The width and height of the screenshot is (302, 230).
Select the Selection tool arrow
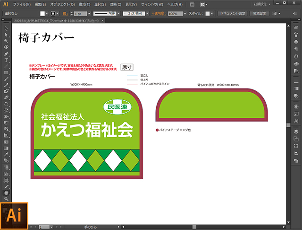[x=6, y=28]
